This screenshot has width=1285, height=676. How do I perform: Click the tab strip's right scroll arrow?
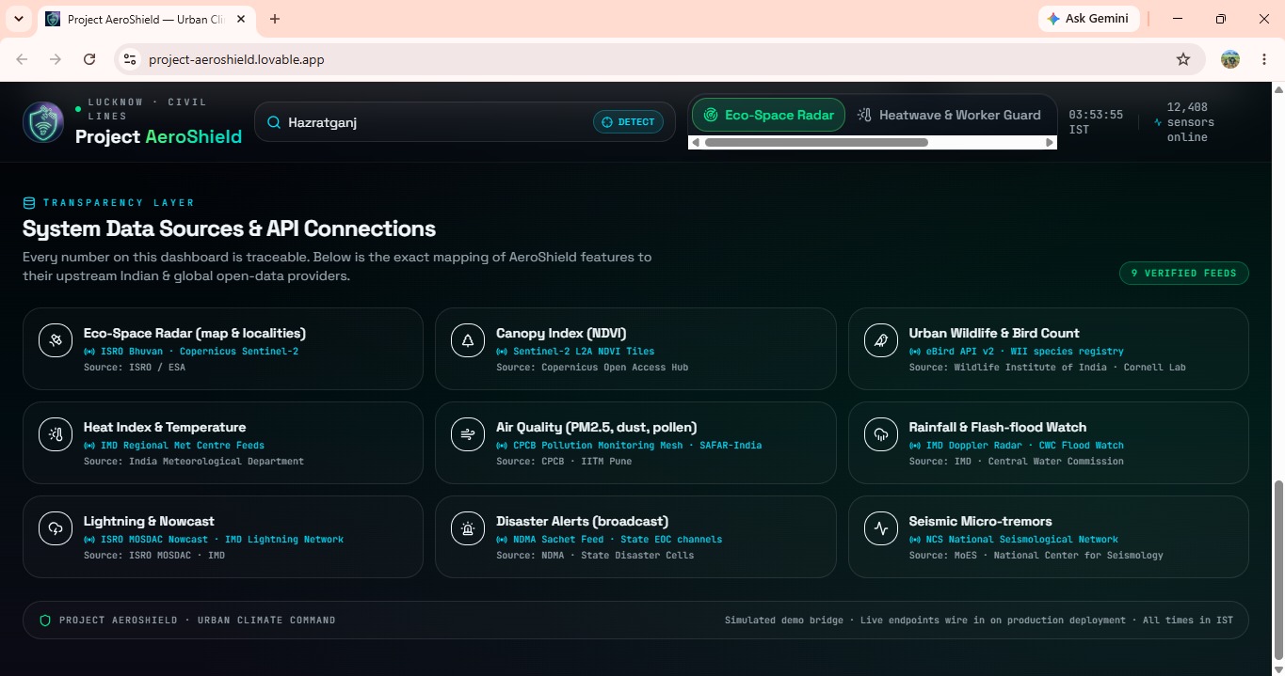click(x=1051, y=143)
